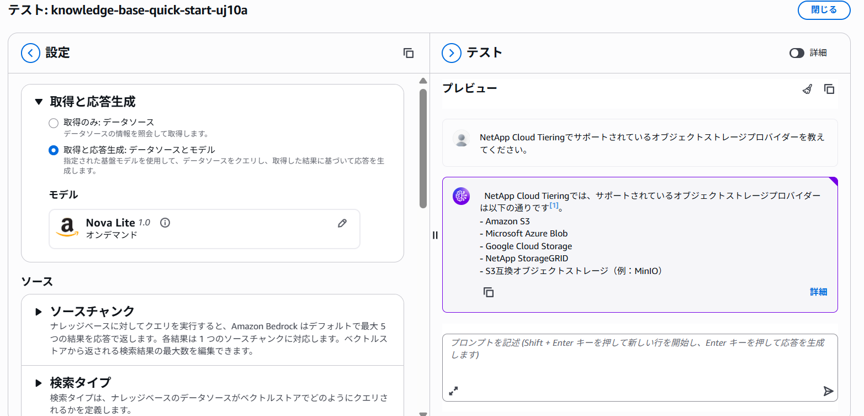
Task: Click the settings panel scrollbar thumb
Action: click(x=423, y=148)
